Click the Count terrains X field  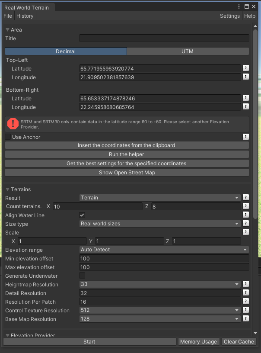(x=98, y=206)
